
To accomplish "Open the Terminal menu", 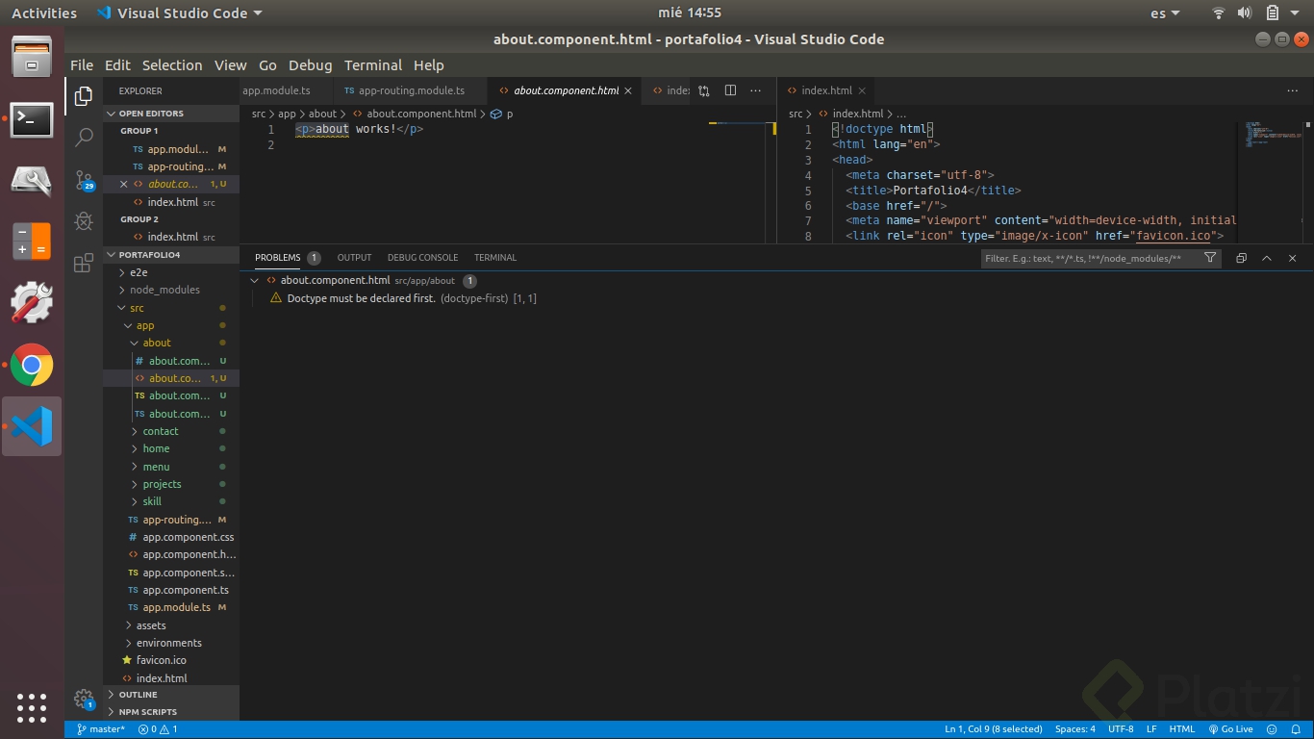I will [373, 64].
